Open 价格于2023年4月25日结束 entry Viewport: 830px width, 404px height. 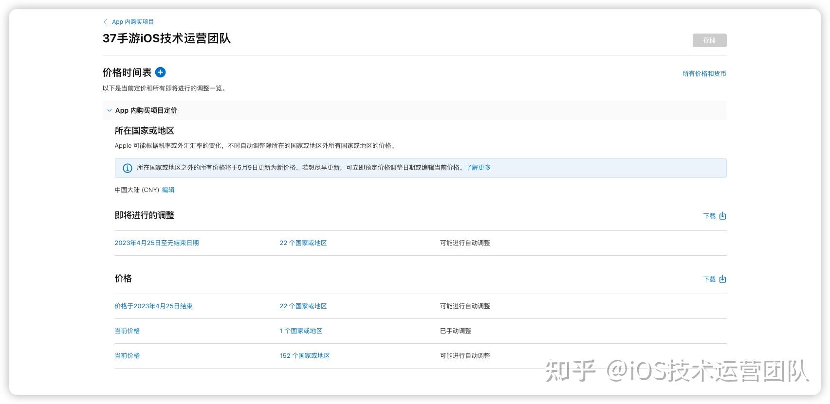(x=153, y=306)
